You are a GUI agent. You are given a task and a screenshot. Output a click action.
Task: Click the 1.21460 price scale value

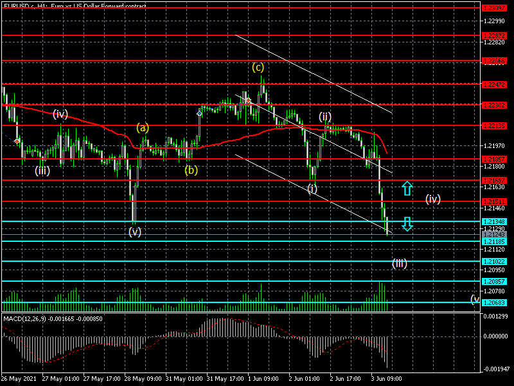pyautogui.click(x=494, y=208)
